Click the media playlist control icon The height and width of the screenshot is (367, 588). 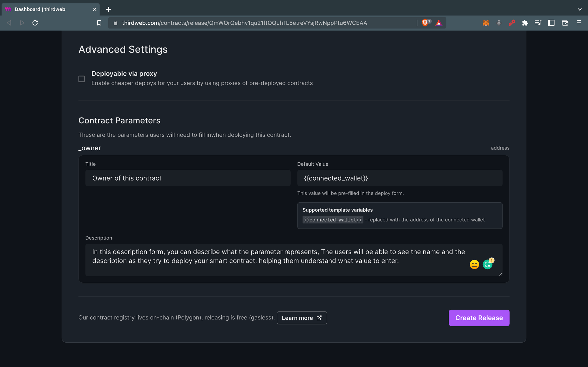(x=538, y=23)
